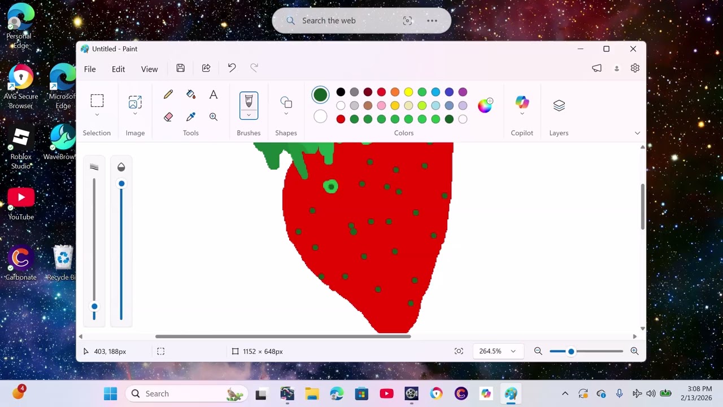The image size is (723, 407).
Task: Click the zoom slider handle
Action: [571, 352]
